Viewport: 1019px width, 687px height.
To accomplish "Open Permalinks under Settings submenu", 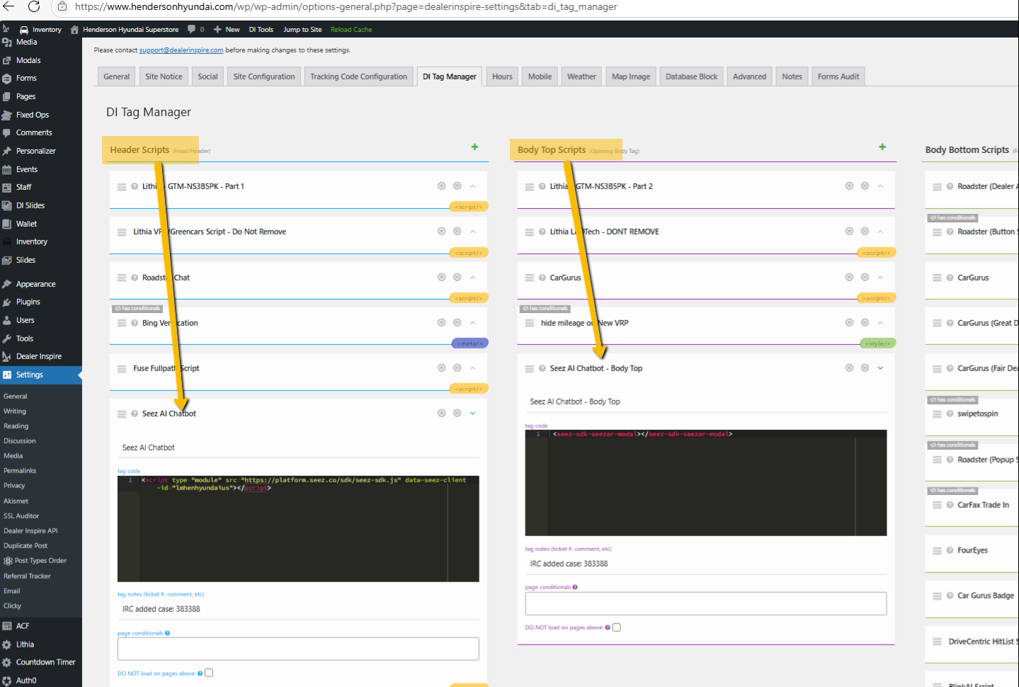I will click(x=20, y=470).
